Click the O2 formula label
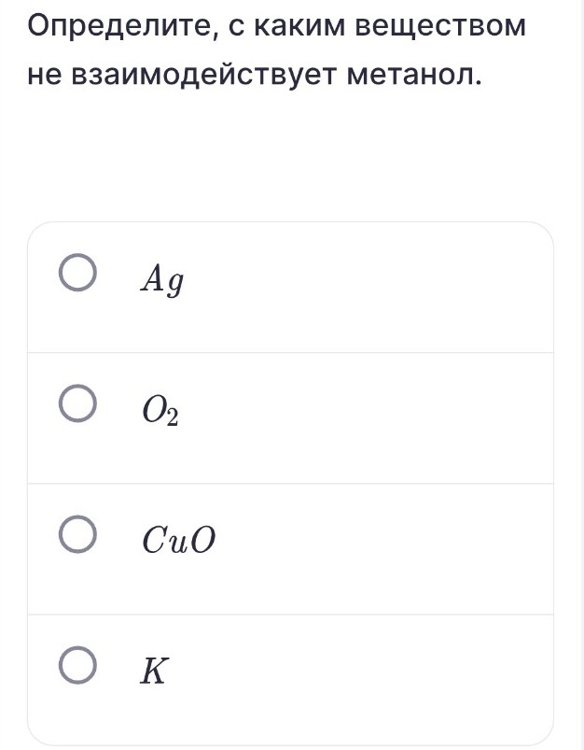The width and height of the screenshot is (584, 750). [x=159, y=409]
